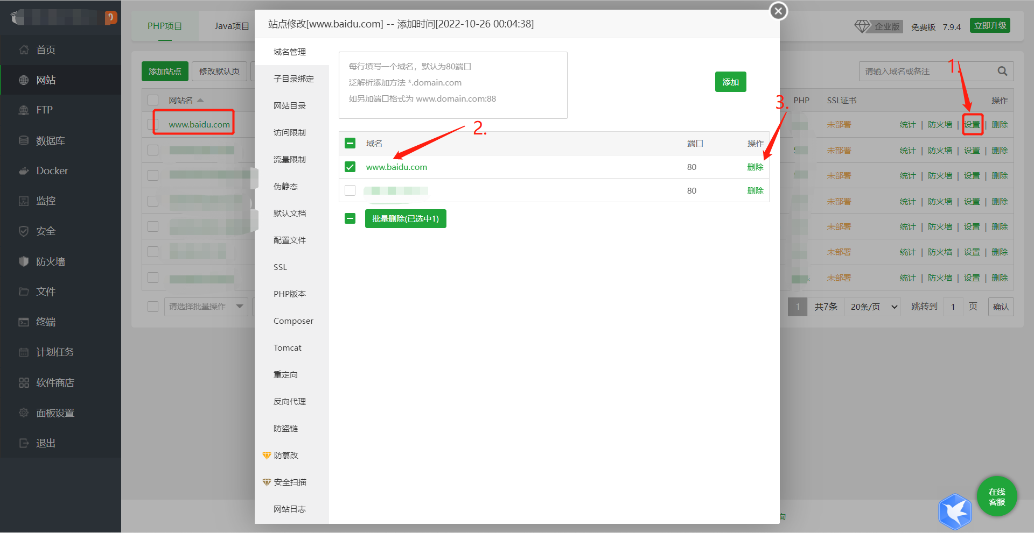The height and width of the screenshot is (533, 1034).
Task: Check the second domain row checkbox
Action: pyautogui.click(x=350, y=191)
